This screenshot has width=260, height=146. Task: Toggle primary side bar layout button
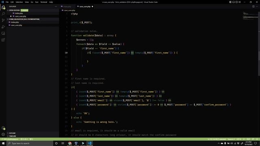click(230, 2)
